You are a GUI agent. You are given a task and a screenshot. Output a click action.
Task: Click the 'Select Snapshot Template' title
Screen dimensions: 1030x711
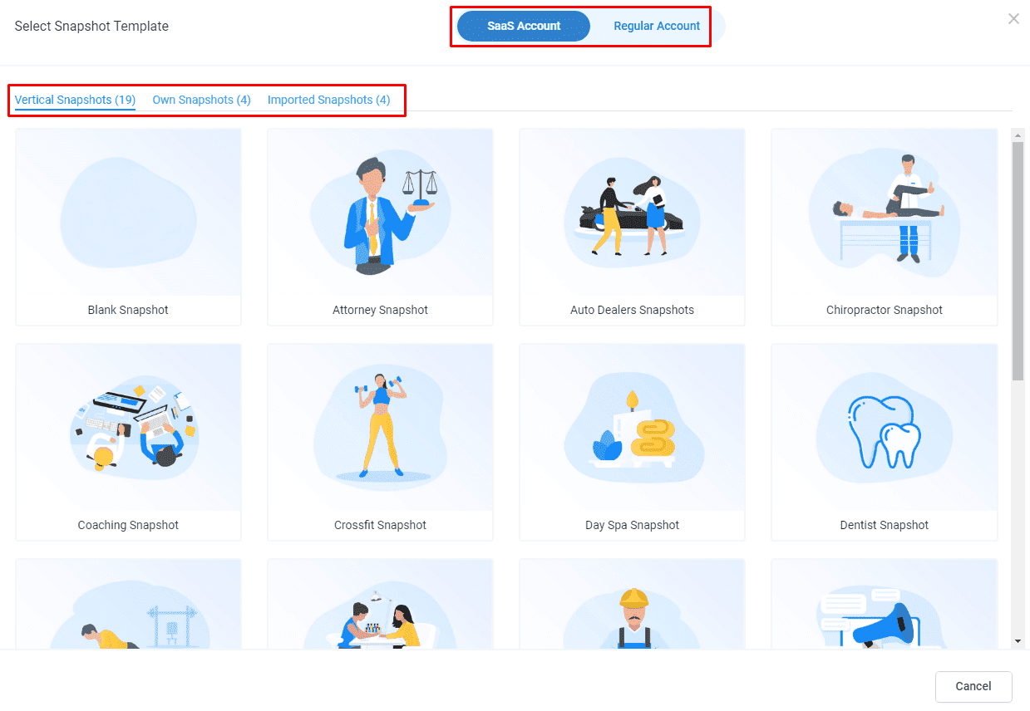pyautogui.click(x=91, y=26)
